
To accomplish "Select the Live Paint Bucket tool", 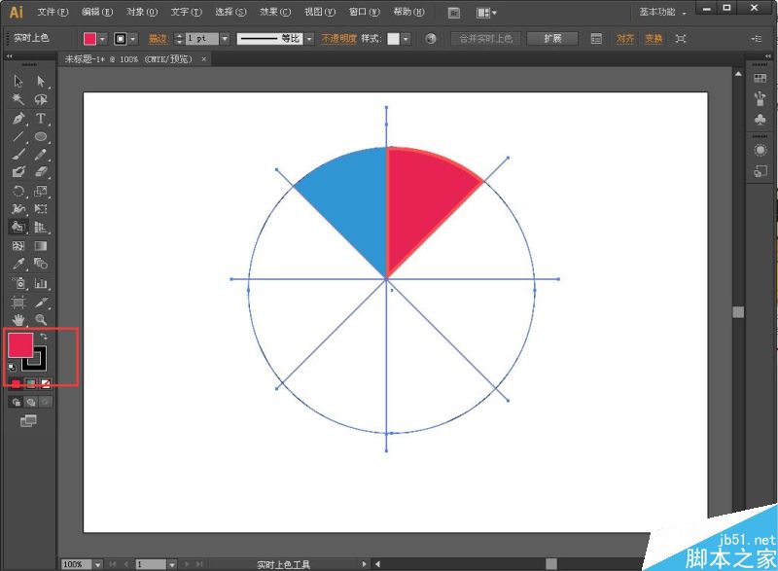I will pos(18,228).
